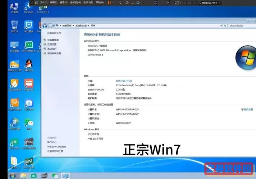Screen dimensions: 256x179
Task: Open the 虚拟机(M) menu
Action: tap(75, 3)
